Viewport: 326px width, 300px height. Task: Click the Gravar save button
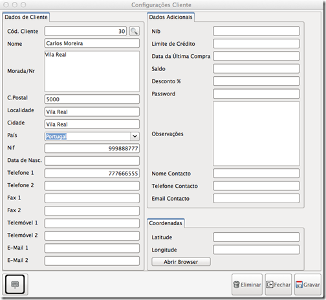click(x=308, y=285)
